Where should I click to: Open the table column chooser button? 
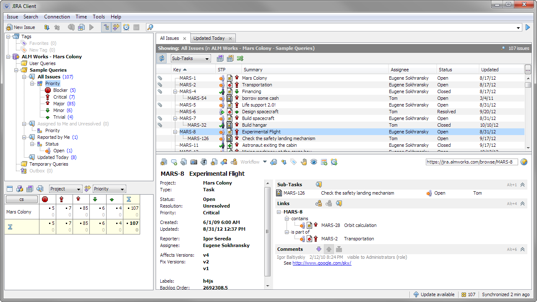point(528,70)
